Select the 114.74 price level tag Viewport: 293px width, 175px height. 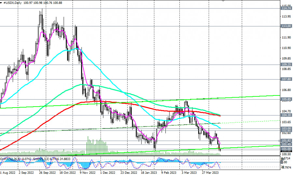pos(286,8)
